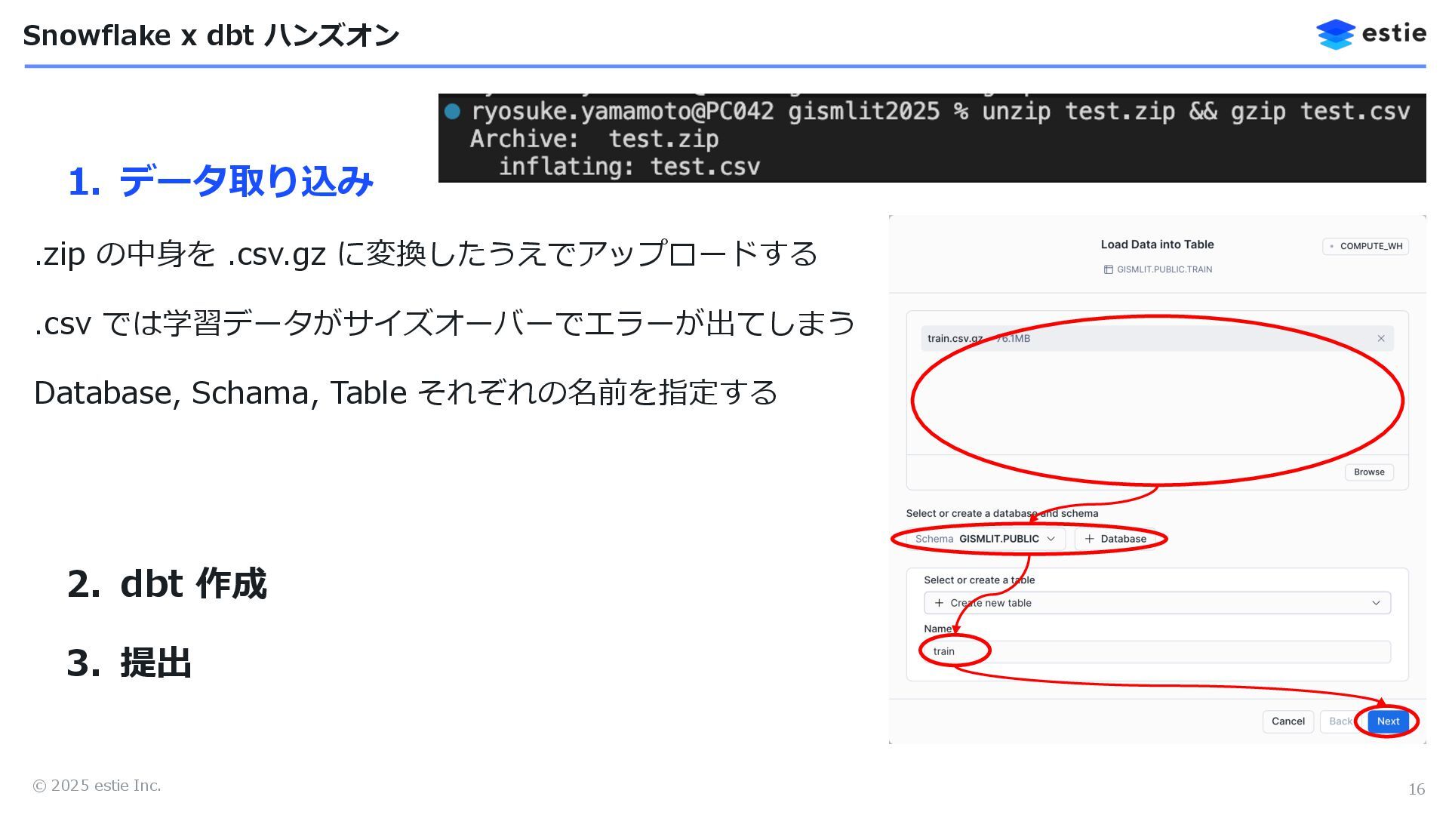Click the disabled Back button
Viewport: 1449px width, 815px height.
click(1340, 721)
